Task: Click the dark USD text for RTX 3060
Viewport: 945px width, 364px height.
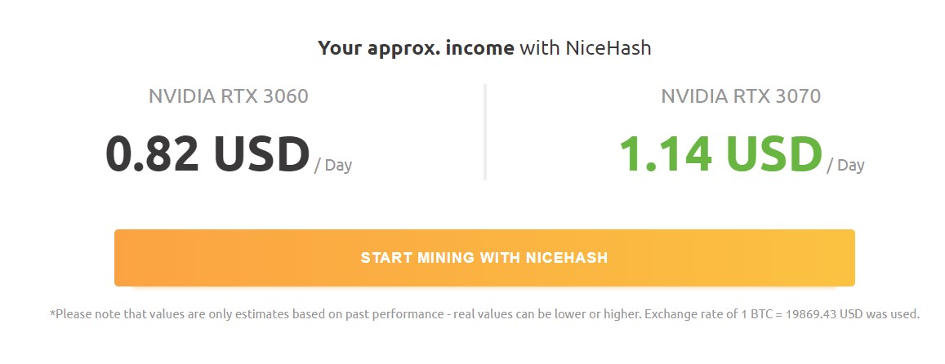Action: tap(261, 154)
